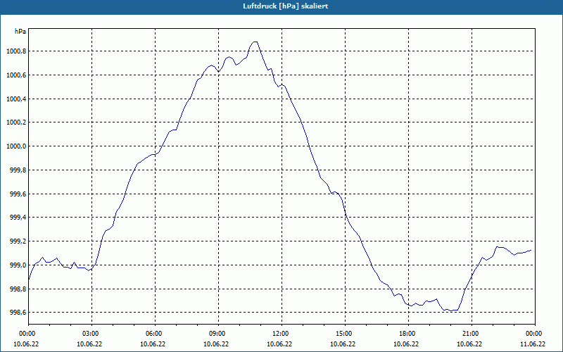Click the pressure curve peak near 10:45
Image resolution: width=563 pixels, height=352 pixels.
pyautogui.click(x=255, y=42)
